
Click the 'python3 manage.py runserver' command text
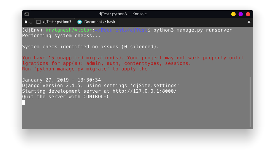192,30
